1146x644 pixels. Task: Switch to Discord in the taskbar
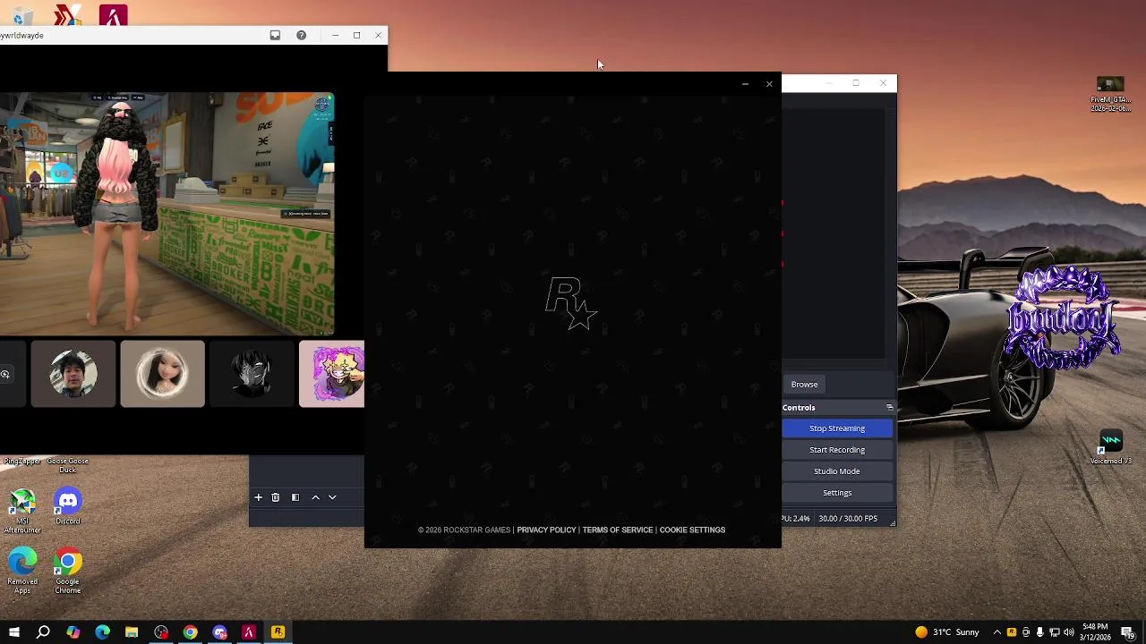coord(219,632)
